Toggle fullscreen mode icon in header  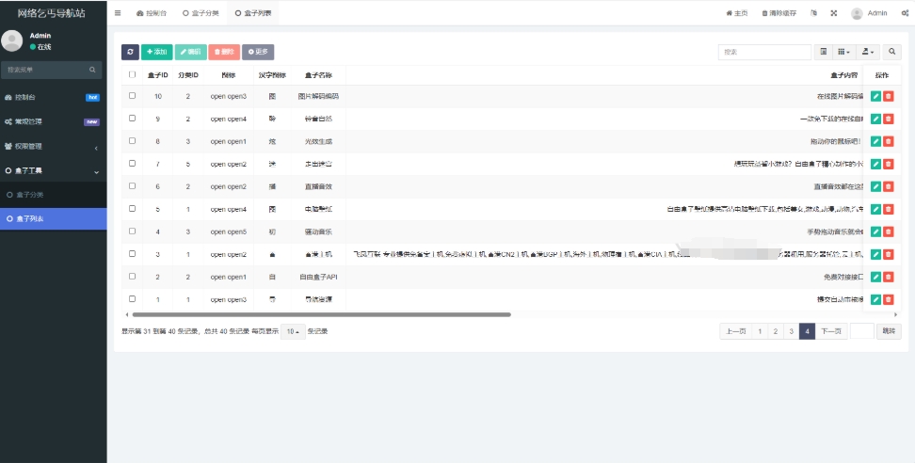(834, 13)
